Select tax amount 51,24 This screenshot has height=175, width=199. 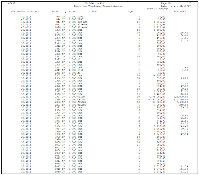tap(184, 172)
